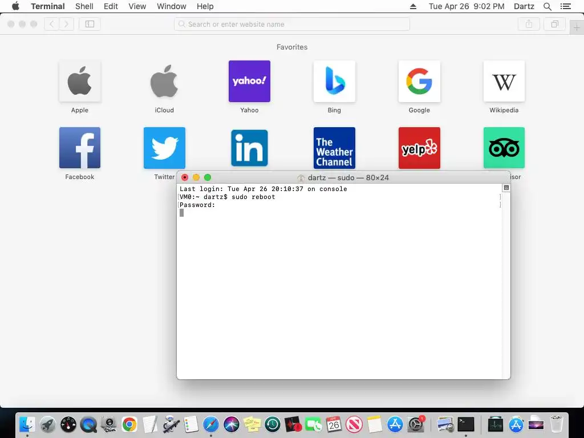Open Dashboard gauge icon in Dock
The width and height of the screenshot is (584, 438).
coord(68,424)
